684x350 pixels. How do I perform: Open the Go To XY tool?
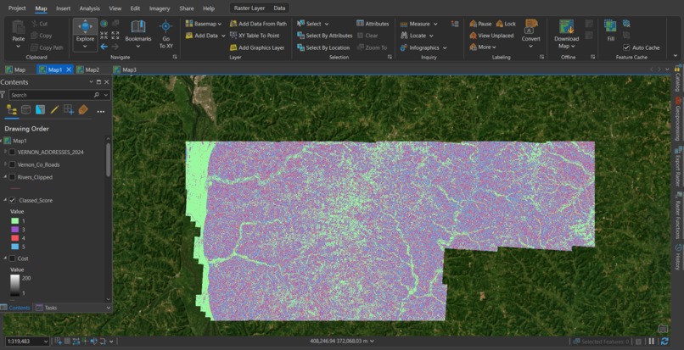click(165, 34)
